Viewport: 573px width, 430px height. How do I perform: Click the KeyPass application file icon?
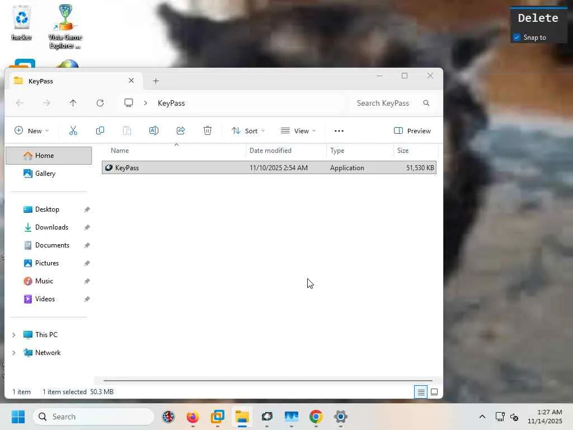click(x=109, y=168)
